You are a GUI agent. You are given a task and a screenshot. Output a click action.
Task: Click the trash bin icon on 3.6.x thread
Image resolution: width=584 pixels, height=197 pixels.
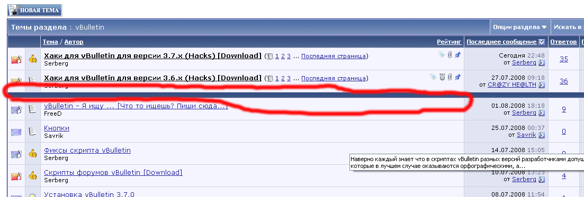pos(442,77)
